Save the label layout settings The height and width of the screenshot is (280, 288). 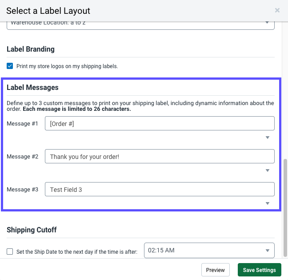click(x=259, y=270)
